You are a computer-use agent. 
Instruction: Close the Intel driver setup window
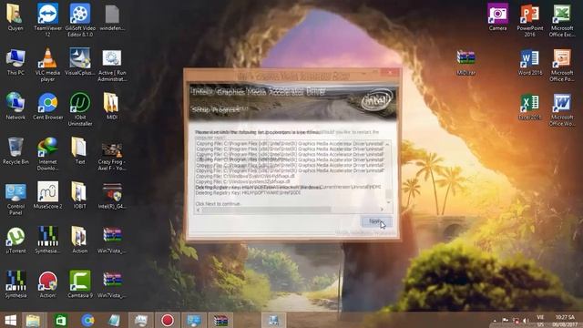(x=391, y=72)
